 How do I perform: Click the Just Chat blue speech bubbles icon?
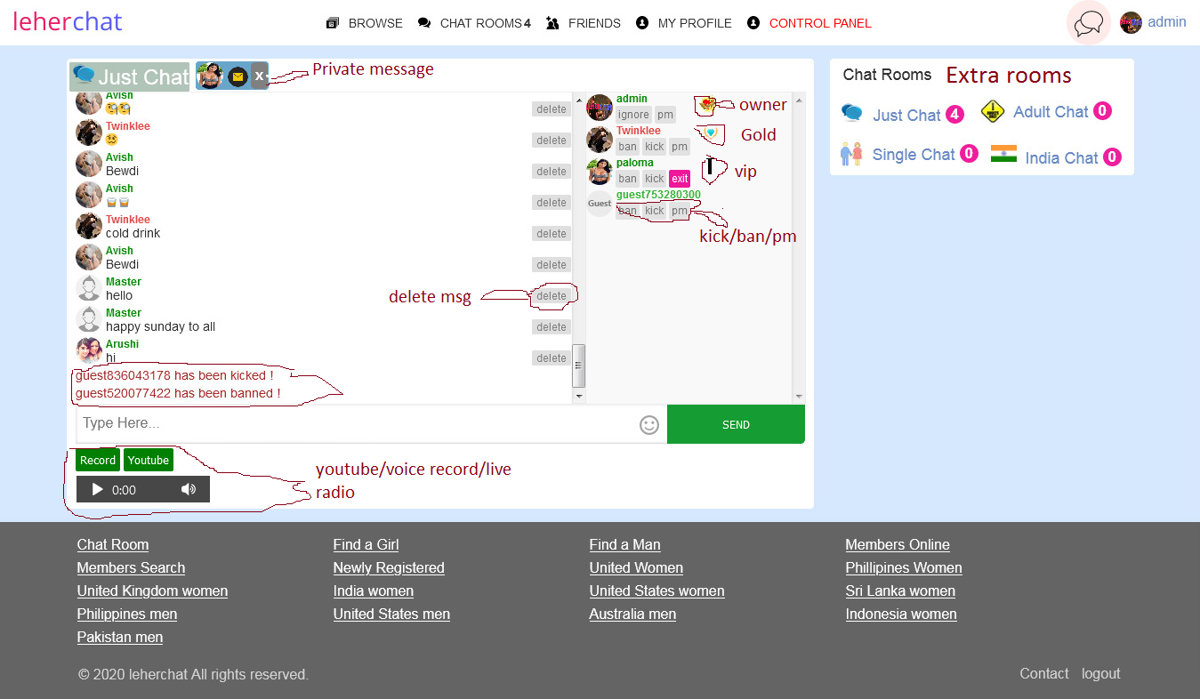(x=851, y=114)
